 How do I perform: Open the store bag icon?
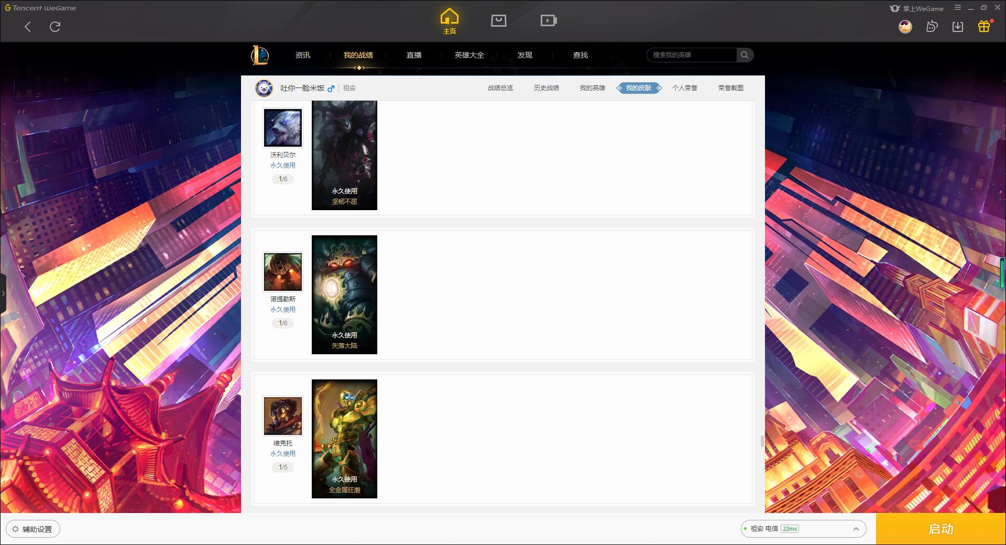(x=499, y=20)
